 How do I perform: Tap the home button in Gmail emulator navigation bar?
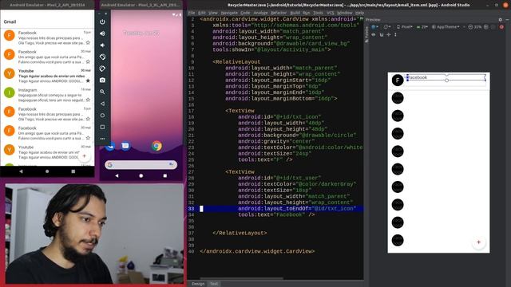(x=47, y=171)
